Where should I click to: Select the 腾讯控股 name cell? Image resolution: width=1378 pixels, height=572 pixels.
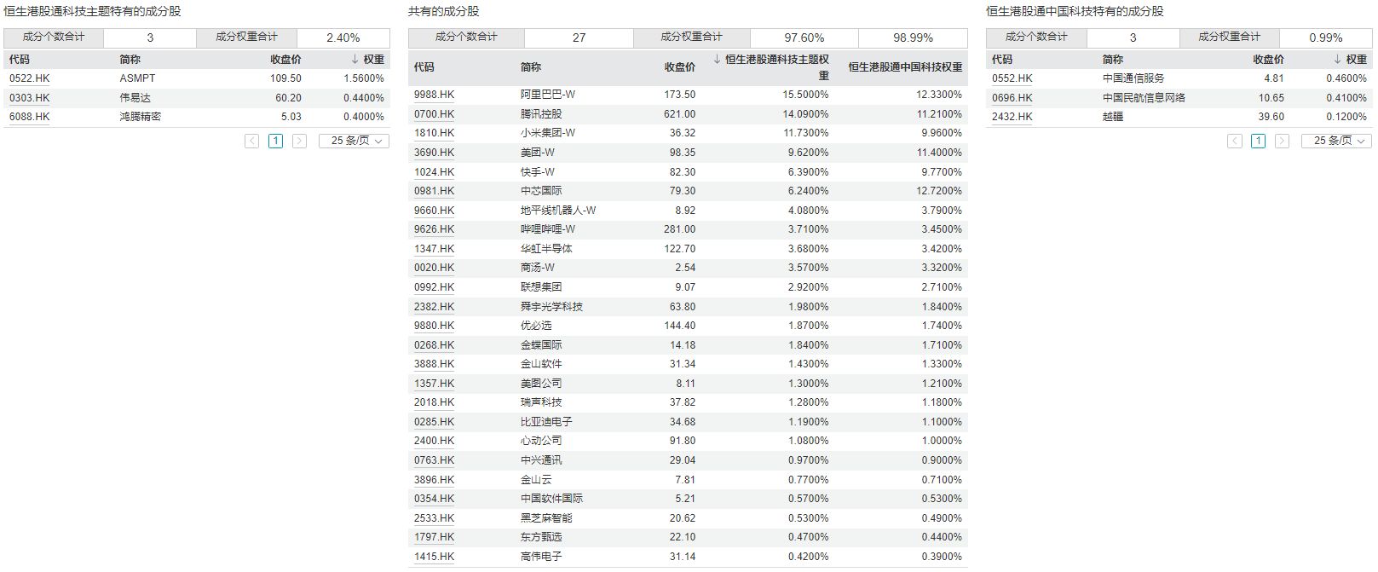point(541,114)
